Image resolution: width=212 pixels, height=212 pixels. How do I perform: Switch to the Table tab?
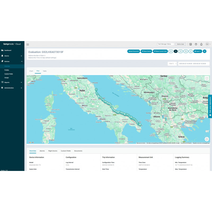click(x=45, y=71)
